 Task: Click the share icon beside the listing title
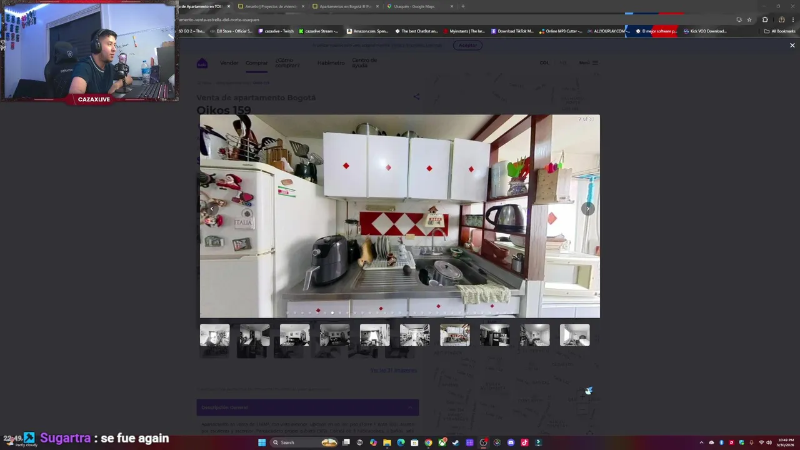417,97
